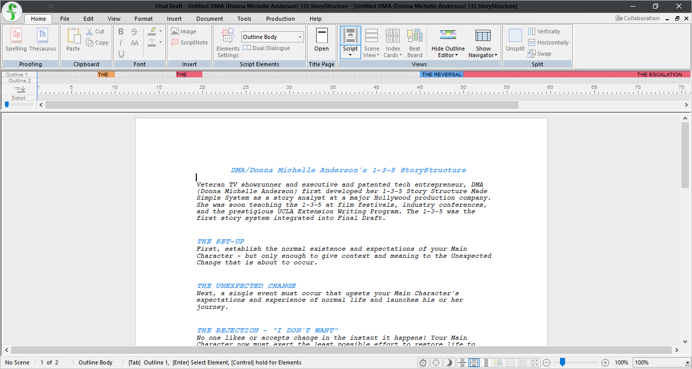The width and height of the screenshot is (692, 369).
Task: Select the orange THE outline marker
Action: click(x=106, y=74)
